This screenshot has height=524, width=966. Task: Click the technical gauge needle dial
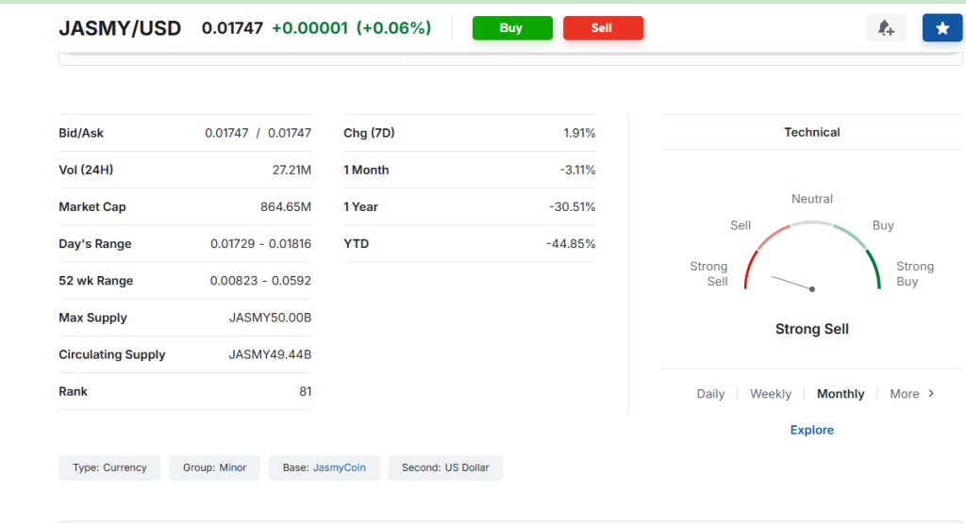click(x=812, y=255)
